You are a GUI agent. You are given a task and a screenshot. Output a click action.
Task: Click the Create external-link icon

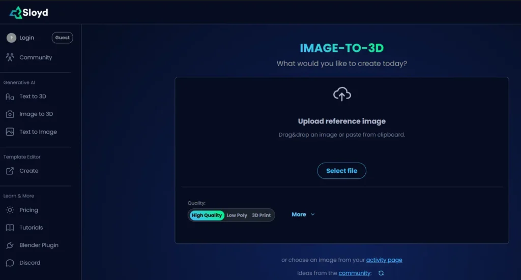(10, 171)
